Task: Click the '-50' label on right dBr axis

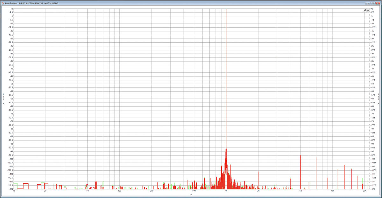Action: click(x=372, y=84)
